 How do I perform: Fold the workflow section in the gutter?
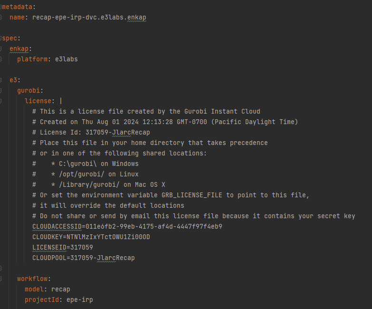tap(0, 279)
